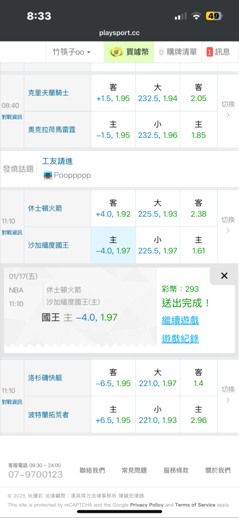The width and height of the screenshot is (239, 518).
Task: Open 服務條款 footer link
Action: click(176, 470)
